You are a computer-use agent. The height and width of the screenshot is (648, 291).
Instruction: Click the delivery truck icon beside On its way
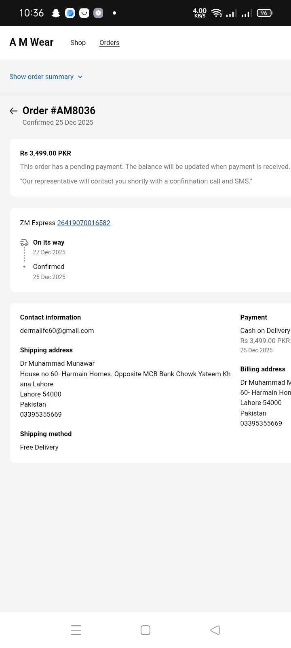(x=24, y=243)
